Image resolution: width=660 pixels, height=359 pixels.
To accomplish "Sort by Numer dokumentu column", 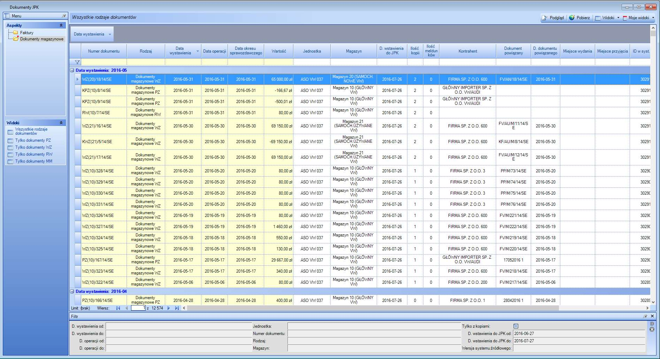I will (x=104, y=51).
